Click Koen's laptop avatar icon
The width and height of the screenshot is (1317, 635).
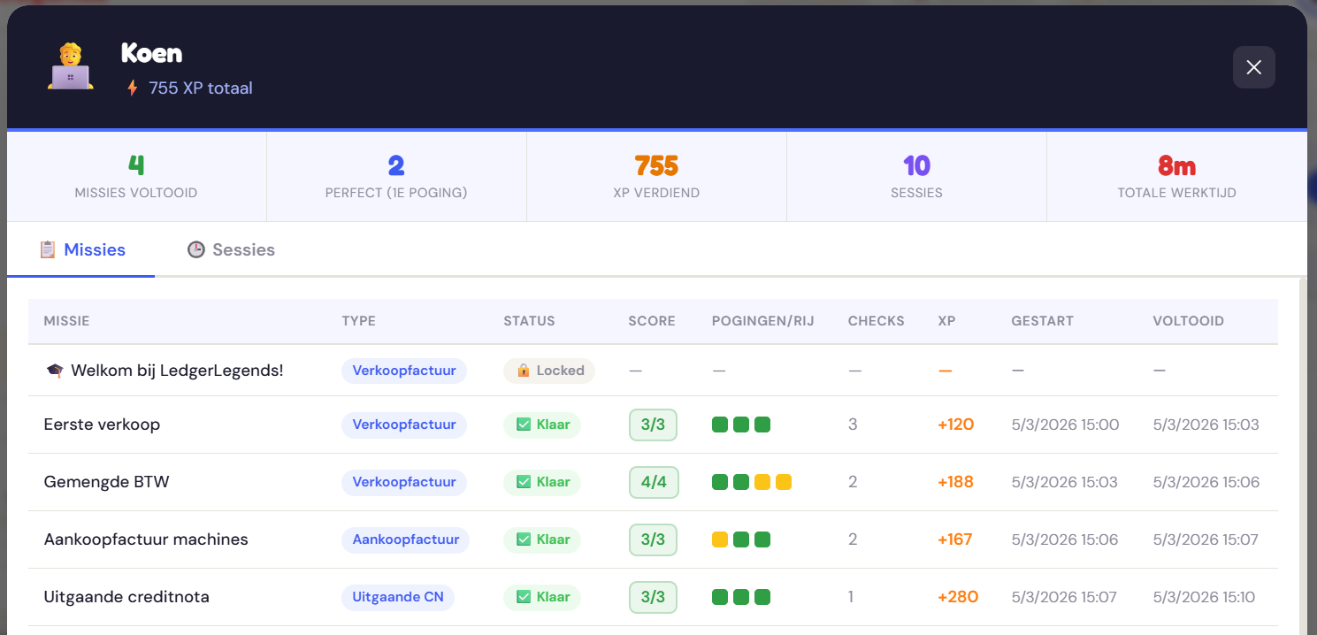[x=71, y=67]
